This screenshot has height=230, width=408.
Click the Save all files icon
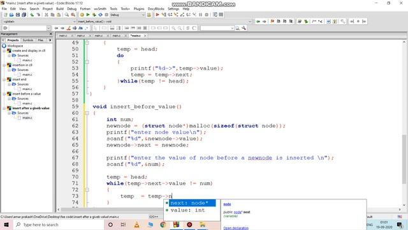click(24, 15)
